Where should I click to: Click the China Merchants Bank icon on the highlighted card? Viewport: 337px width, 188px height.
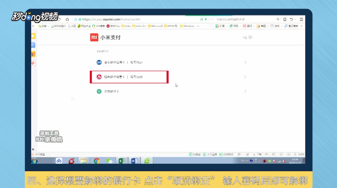(x=99, y=77)
